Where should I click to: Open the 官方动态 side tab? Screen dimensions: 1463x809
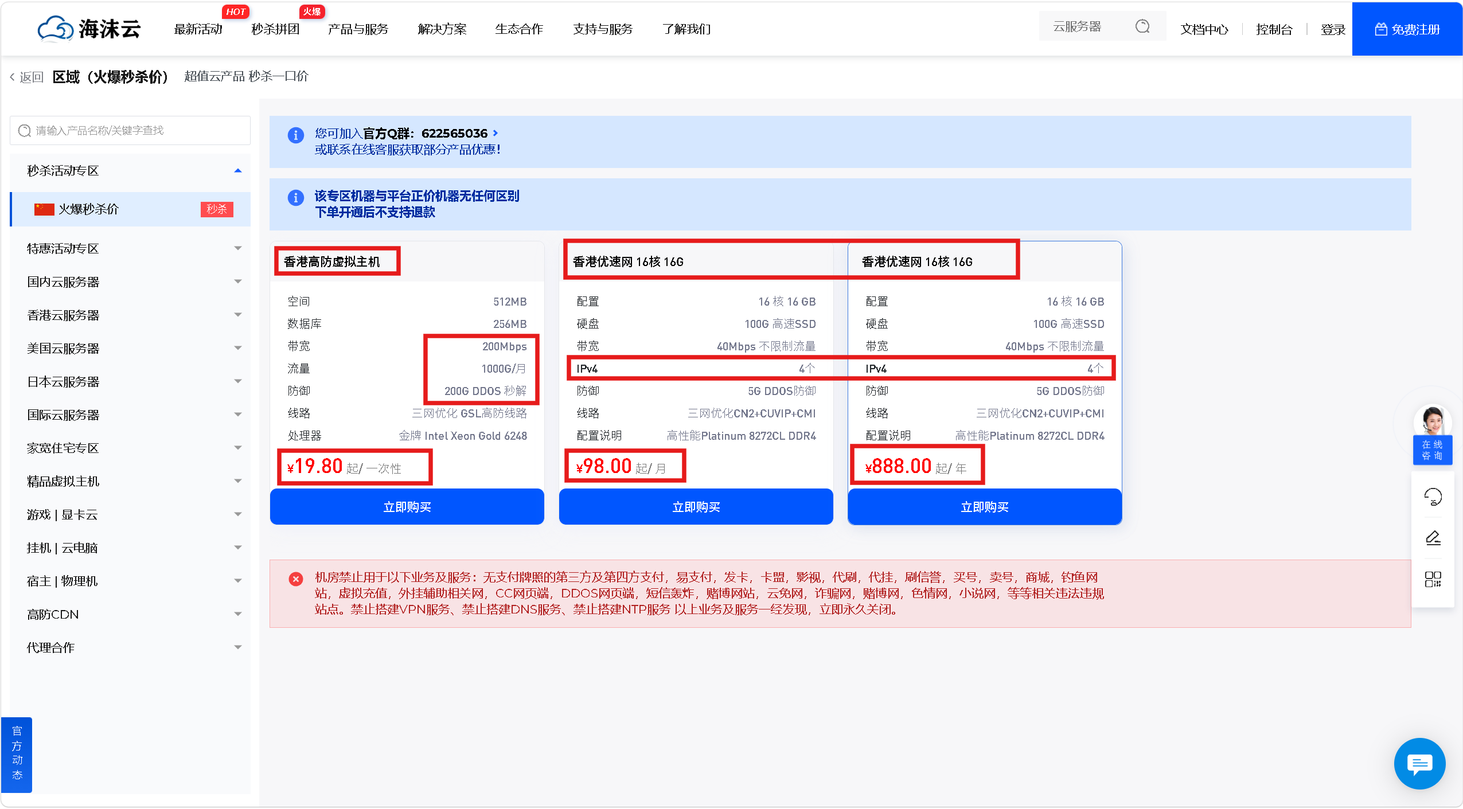[x=17, y=755]
